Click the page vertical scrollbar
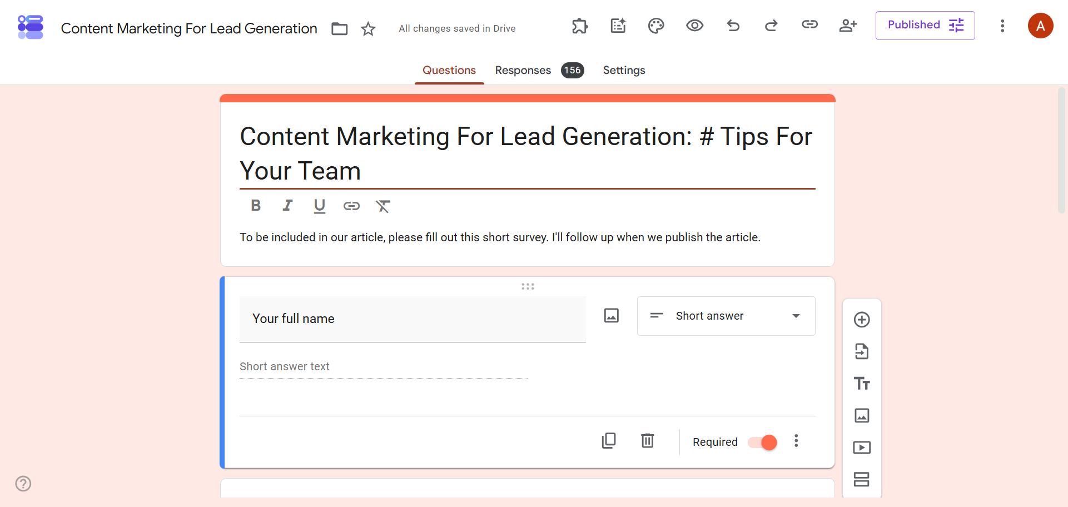This screenshot has height=507, width=1068. pyautogui.click(x=1061, y=150)
